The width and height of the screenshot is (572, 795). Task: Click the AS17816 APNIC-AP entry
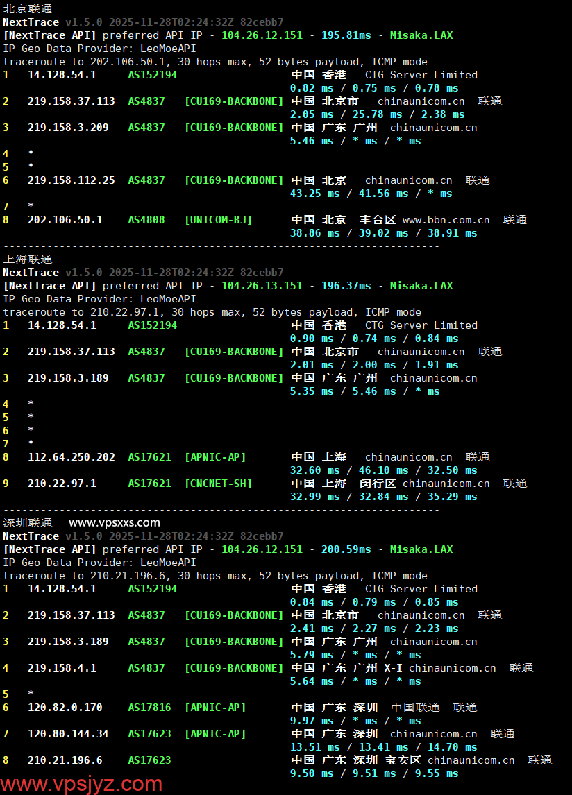[x=150, y=707]
